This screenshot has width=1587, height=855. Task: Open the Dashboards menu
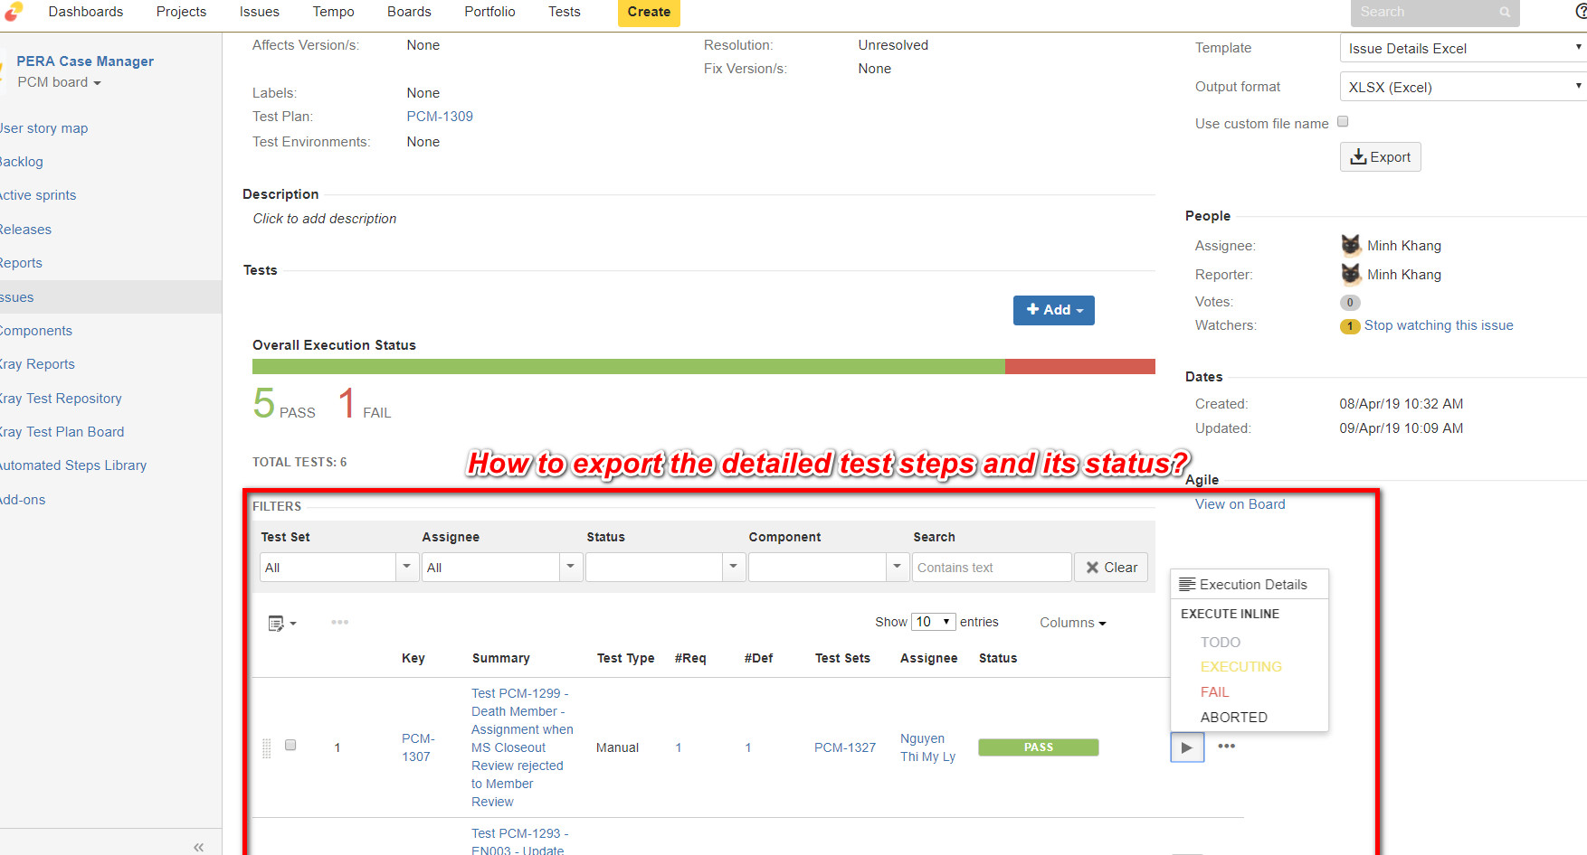(86, 12)
